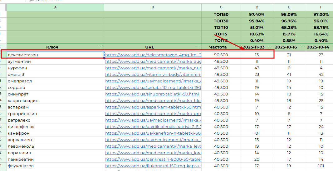The image size is (333, 171).
Task: Open filter dropdown in Ключ header
Action: click(101, 47)
